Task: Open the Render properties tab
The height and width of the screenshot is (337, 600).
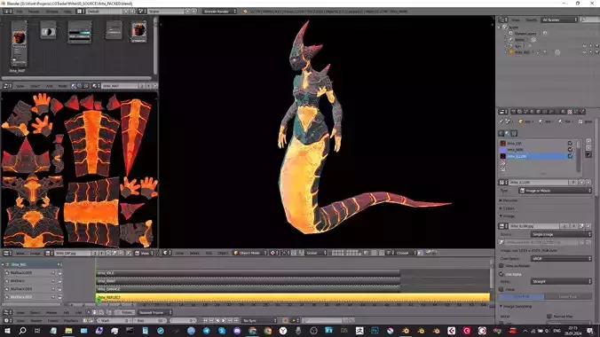Action: click(x=513, y=112)
